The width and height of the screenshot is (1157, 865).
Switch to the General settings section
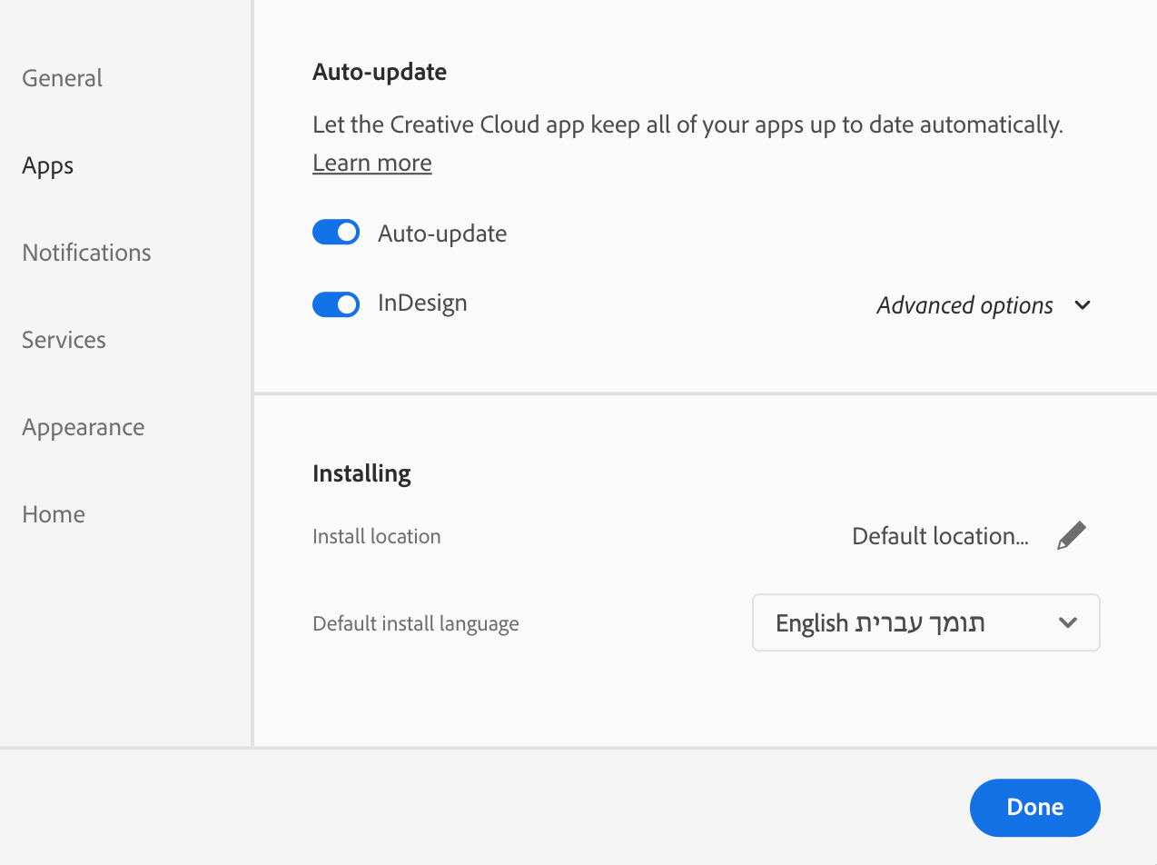[62, 78]
